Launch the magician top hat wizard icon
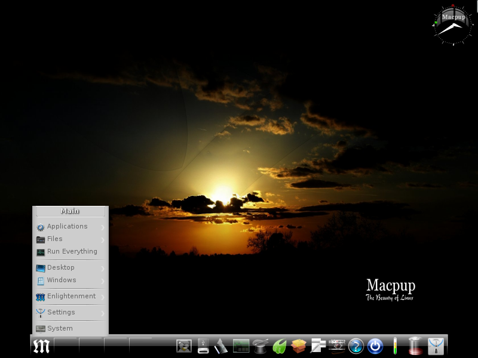 pos(261,346)
